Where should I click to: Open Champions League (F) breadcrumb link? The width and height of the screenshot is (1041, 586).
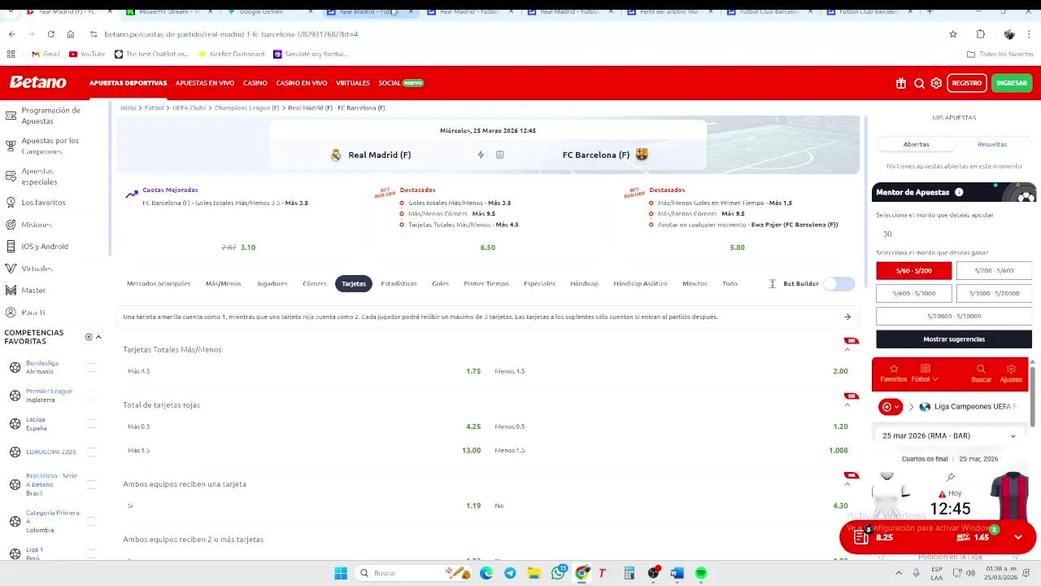247,107
